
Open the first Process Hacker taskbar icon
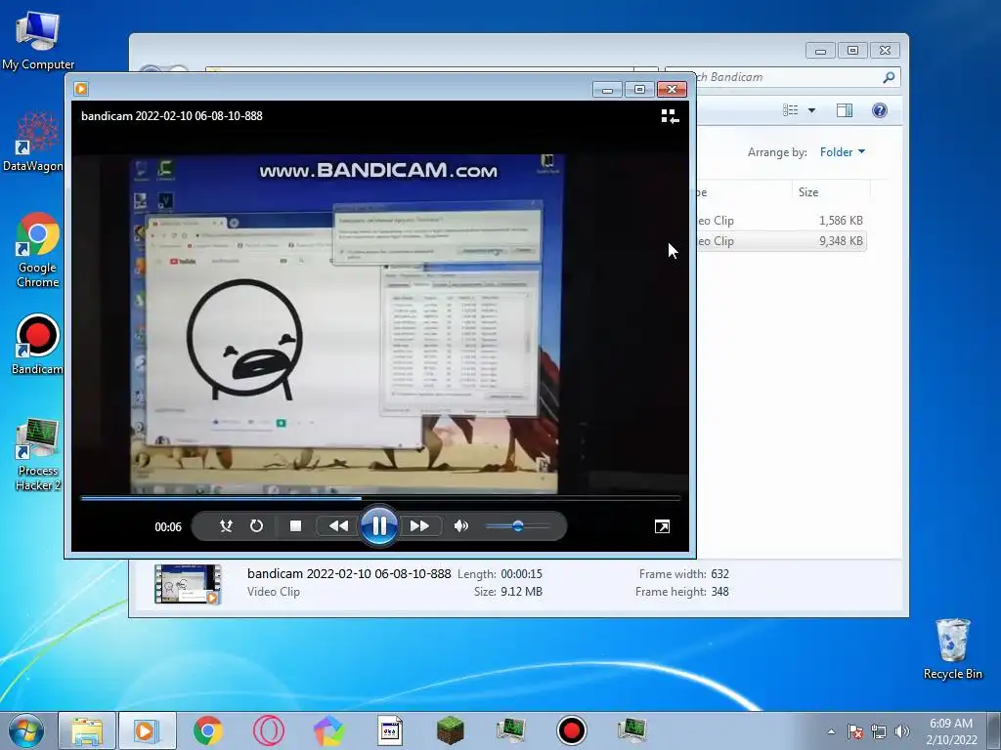(510, 730)
